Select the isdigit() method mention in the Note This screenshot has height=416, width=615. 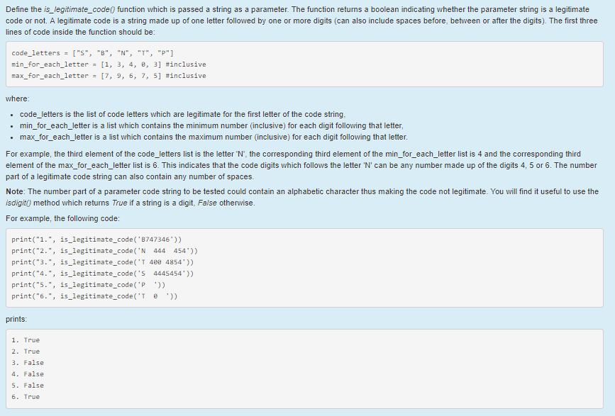(18, 201)
